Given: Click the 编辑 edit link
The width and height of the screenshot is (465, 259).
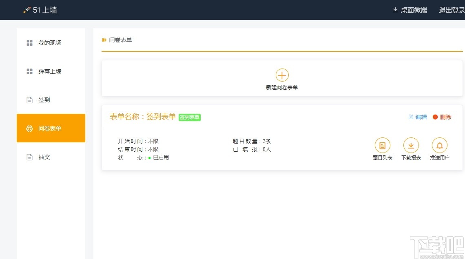Looking at the screenshot, I should [417, 117].
